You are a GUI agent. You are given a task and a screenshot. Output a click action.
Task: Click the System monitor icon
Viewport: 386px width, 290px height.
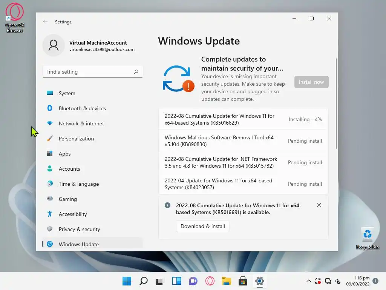[x=50, y=93]
